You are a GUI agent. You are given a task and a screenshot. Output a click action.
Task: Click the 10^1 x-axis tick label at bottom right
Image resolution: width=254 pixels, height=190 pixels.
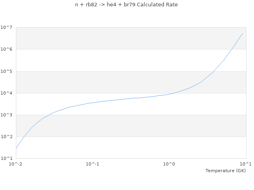(x=246, y=164)
